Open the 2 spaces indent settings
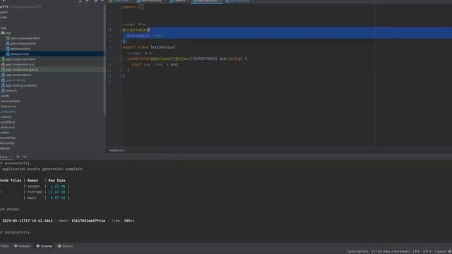Viewport: 452px width, 254px height. 441,251
